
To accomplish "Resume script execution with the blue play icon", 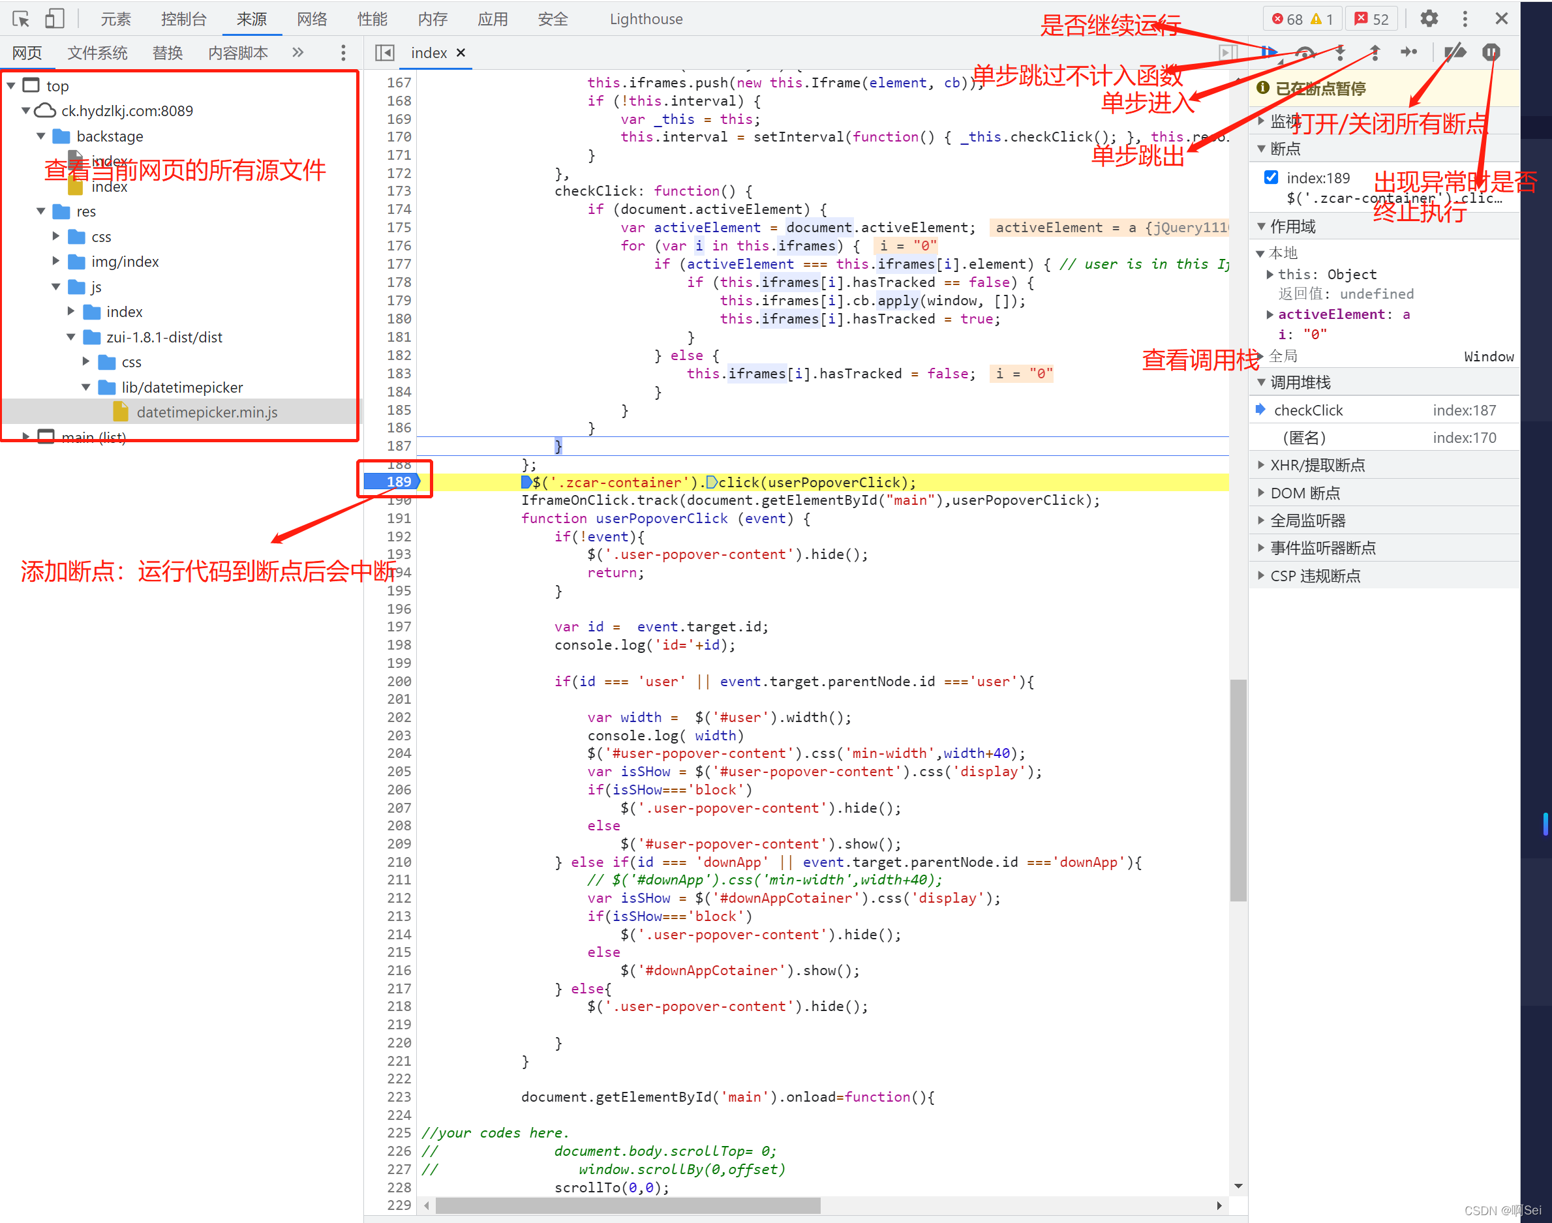I will pyautogui.click(x=1270, y=52).
